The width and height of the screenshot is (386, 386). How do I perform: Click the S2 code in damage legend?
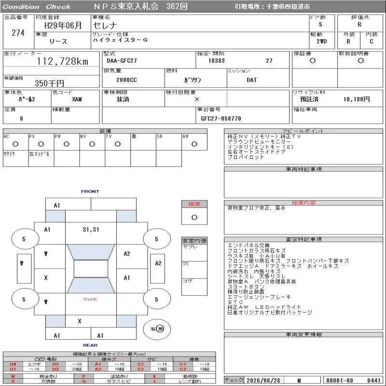[x=140, y=369]
